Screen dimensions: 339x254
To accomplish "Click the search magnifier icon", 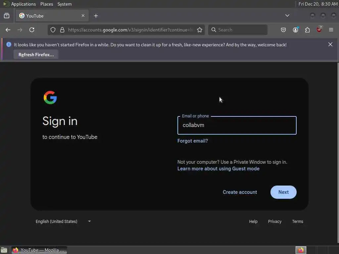I will point(214,30).
